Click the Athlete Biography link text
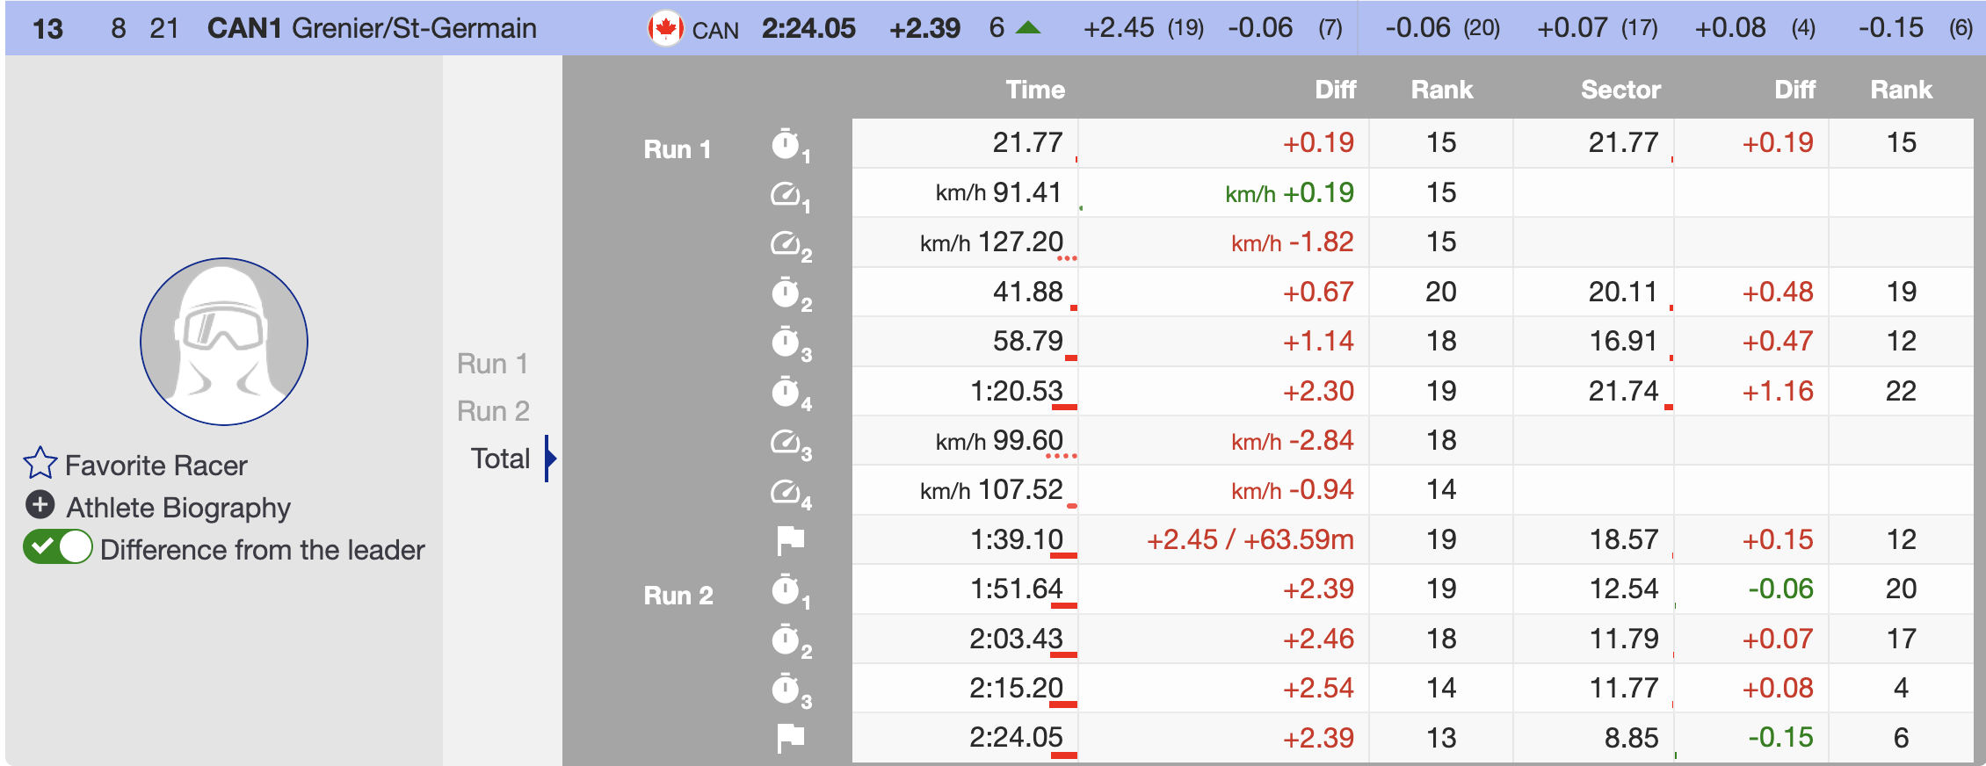The image size is (1986, 766). pos(178,508)
